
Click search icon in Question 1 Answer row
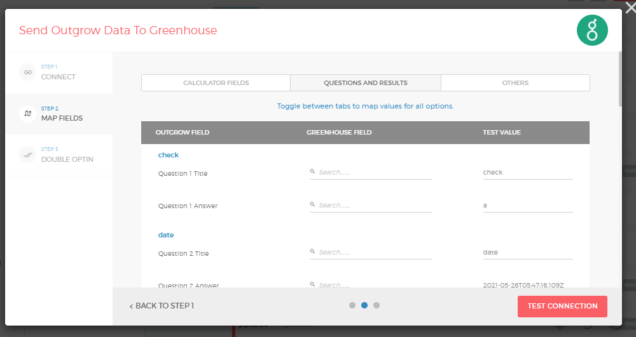click(x=312, y=205)
